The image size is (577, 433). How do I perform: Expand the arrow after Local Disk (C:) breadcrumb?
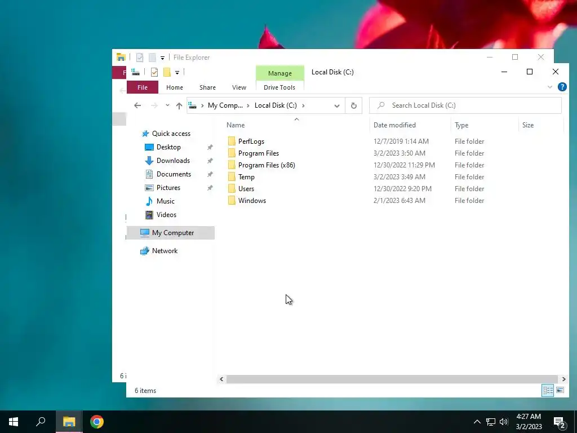point(303,105)
